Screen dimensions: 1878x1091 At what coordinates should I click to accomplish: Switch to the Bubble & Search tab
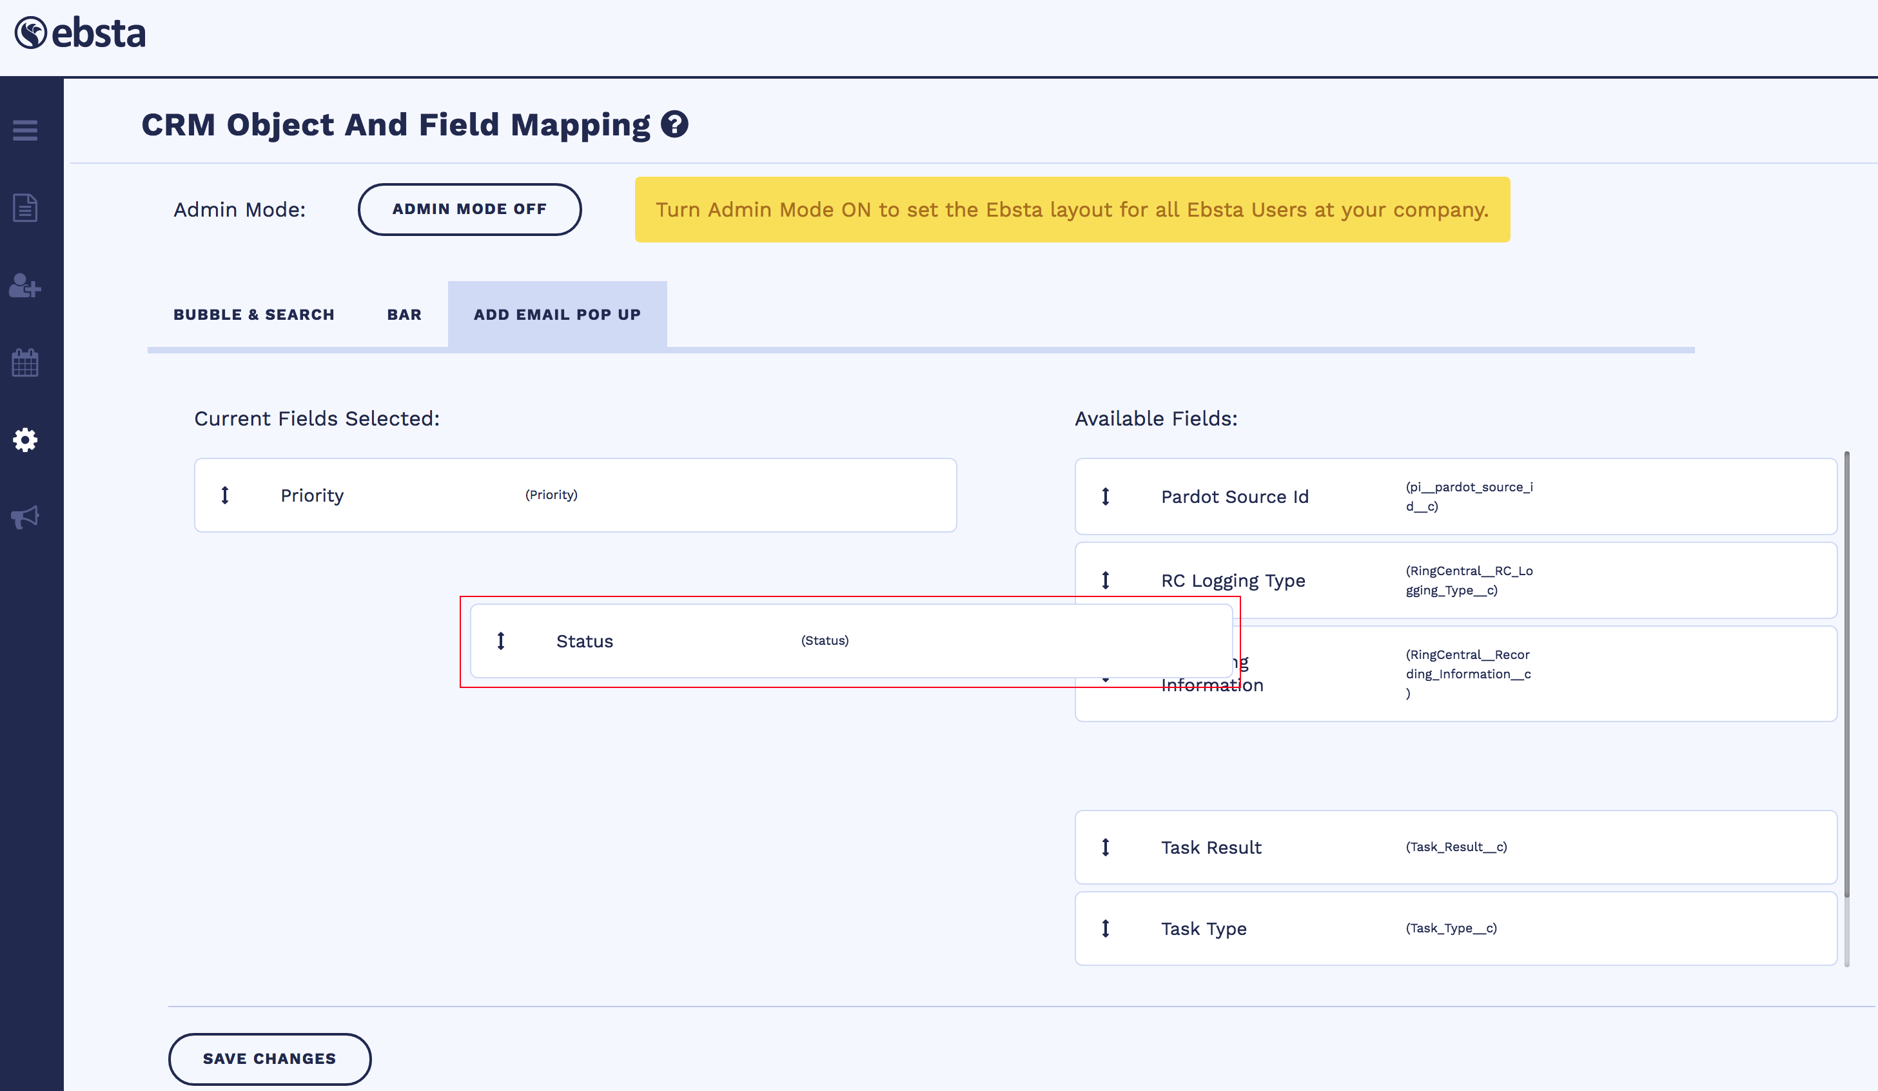coord(254,315)
